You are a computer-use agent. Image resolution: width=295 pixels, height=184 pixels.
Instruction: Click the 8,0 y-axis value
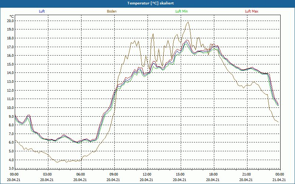tap(11, 125)
